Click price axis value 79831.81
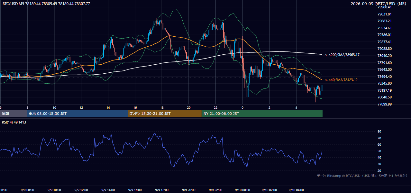Screen dimensions: 411x193 tap(384, 14)
